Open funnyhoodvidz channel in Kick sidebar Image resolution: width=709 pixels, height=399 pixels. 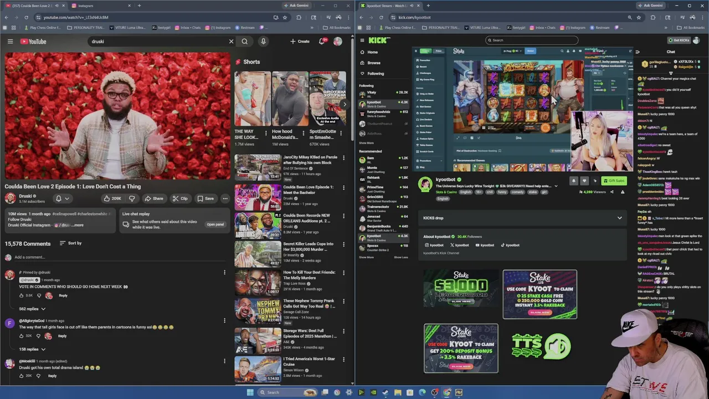click(383, 113)
